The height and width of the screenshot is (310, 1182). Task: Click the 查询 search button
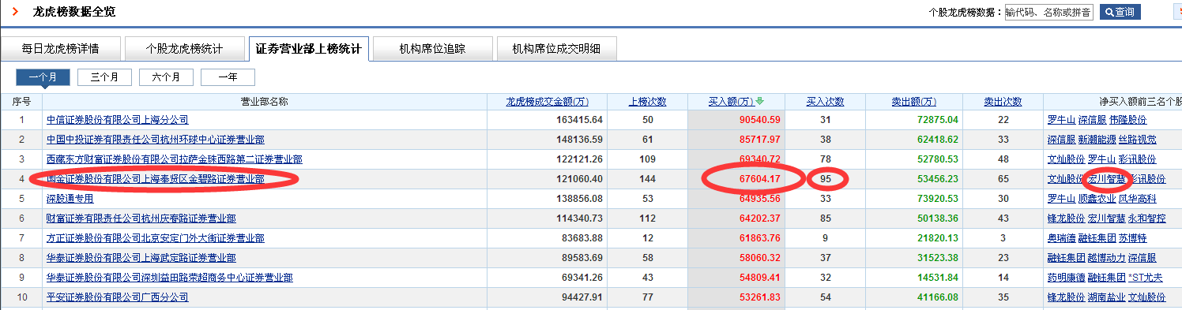(1120, 12)
